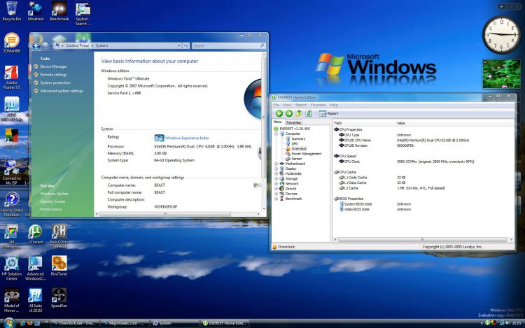Open the address bar dropdown in System window

[178, 45]
